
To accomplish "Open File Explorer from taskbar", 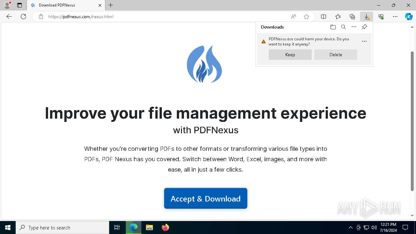I will click(x=149, y=227).
